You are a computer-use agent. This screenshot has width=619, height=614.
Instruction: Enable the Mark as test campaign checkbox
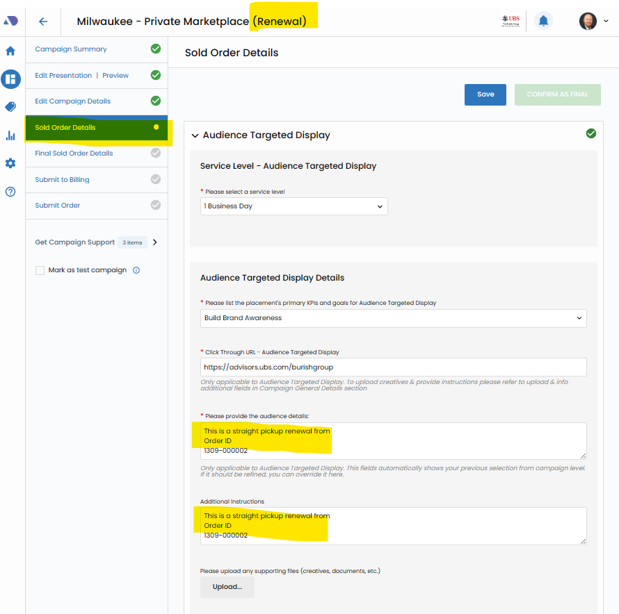(x=40, y=270)
